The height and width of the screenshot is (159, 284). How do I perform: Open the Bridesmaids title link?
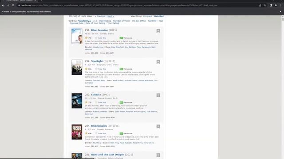point(99,126)
